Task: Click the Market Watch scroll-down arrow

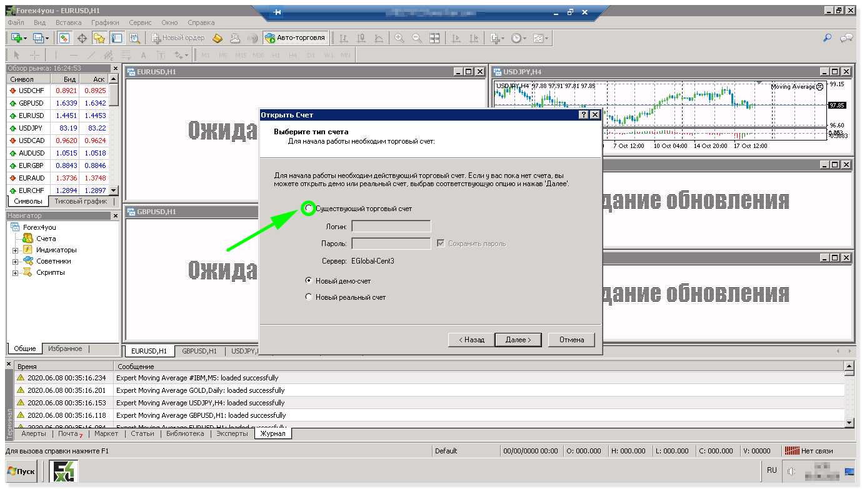Action: coord(113,190)
